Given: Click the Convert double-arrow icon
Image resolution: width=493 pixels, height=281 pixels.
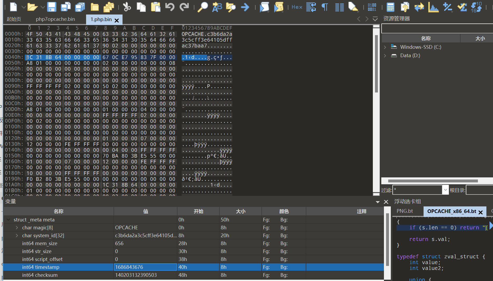Looking at the screenshot, I should (x=419, y=7).
